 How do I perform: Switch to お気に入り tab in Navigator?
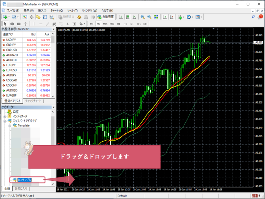point(21,188)
